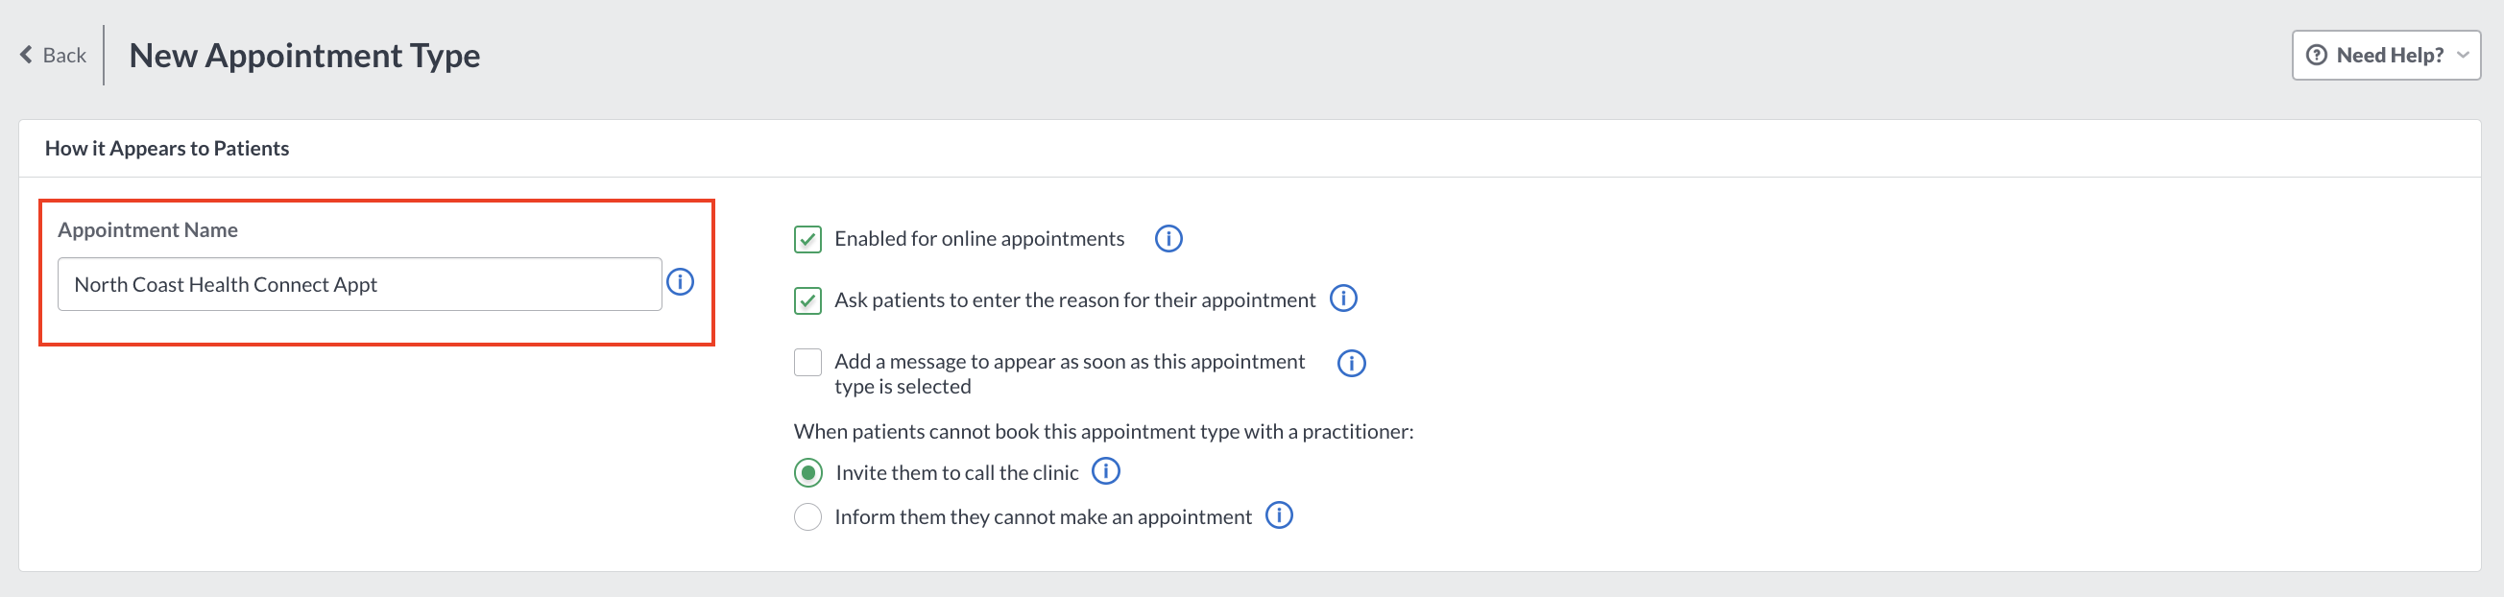This screenshot has width=2504, height=597.
Task: Click the New Appointment Type title
Action: point(304,56)
